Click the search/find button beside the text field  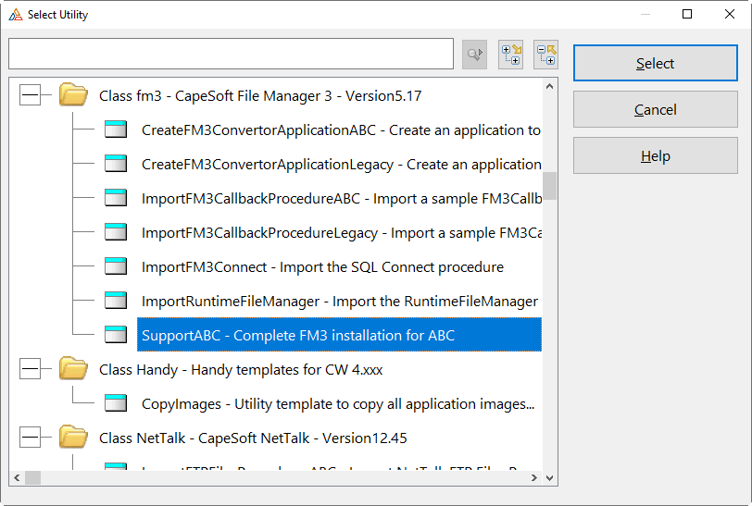click(x=474, y=55)
